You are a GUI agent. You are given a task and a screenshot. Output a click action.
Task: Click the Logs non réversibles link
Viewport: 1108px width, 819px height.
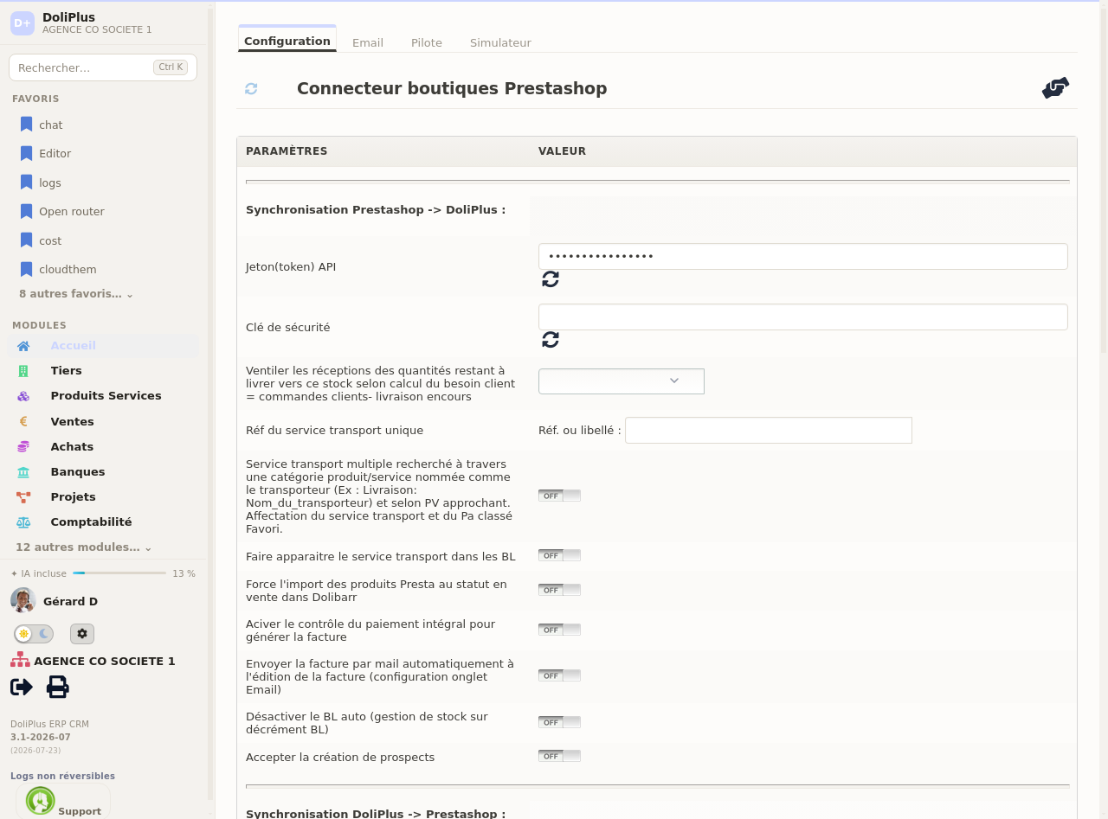click(62, 777)
